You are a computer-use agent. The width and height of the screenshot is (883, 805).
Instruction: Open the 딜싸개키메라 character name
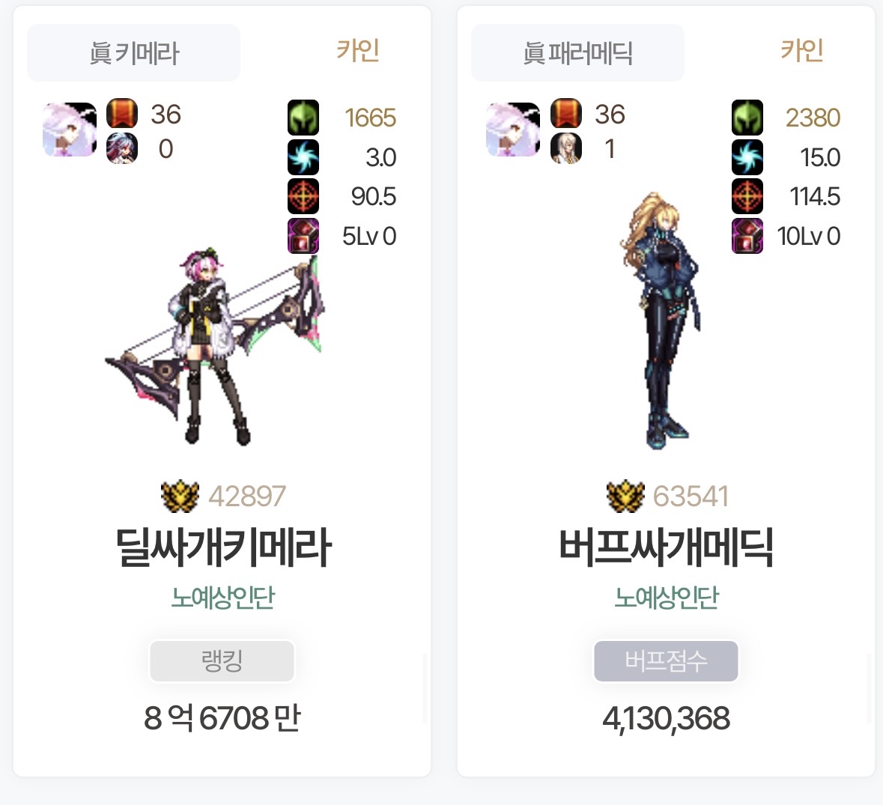click(223, 547)
